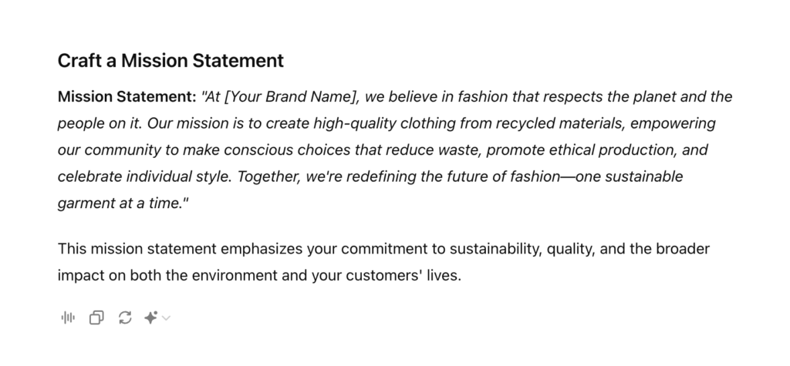Click the sparkle model switch icon
Screen dimensions: 790x366
(x=151, y=317)
